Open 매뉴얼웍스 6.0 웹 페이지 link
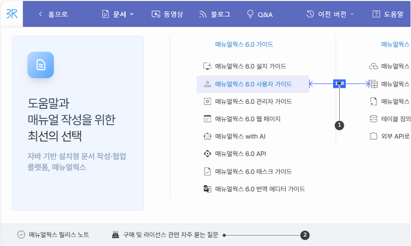The image size is (411, 246). (x=247, y=119)
